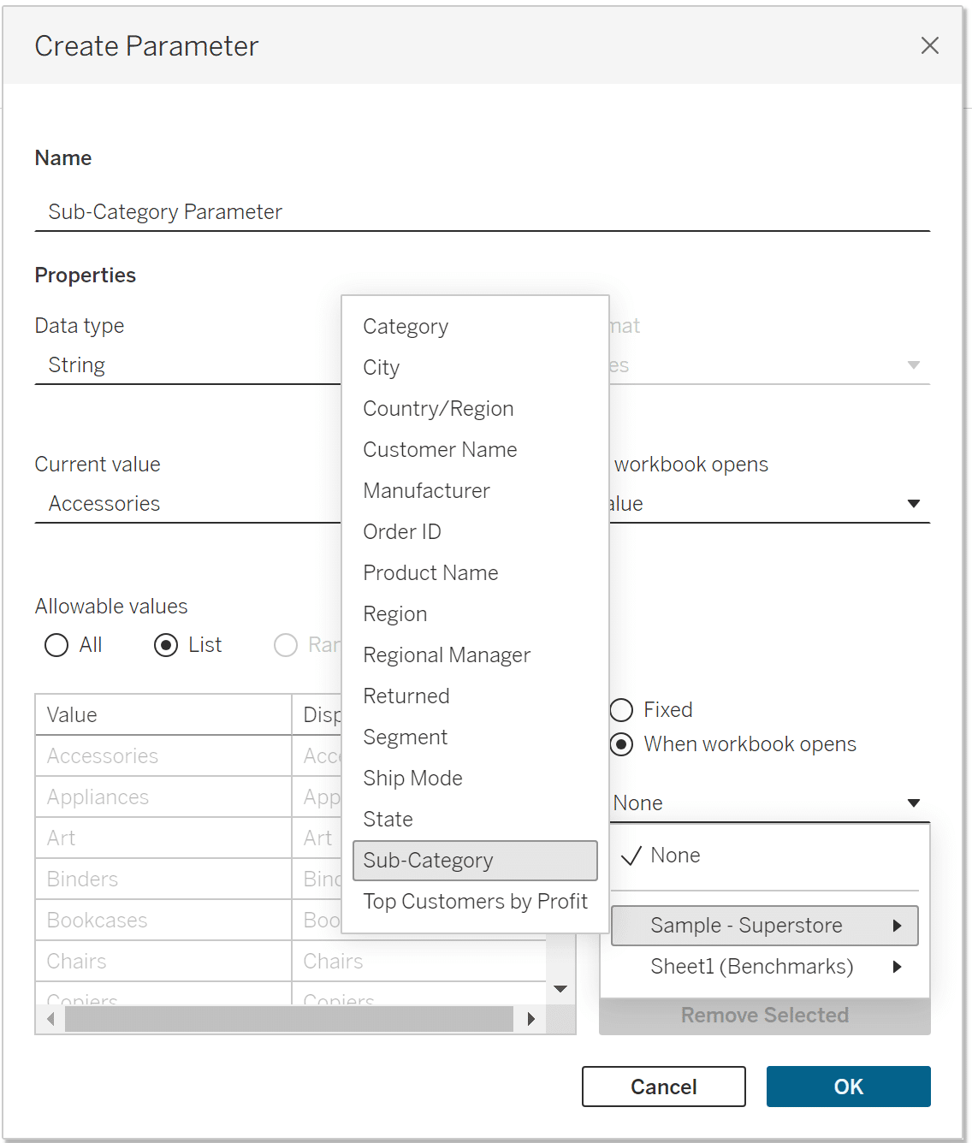Choose Returned from the field list
The image size is (972, 1143).
pos(475,696)
